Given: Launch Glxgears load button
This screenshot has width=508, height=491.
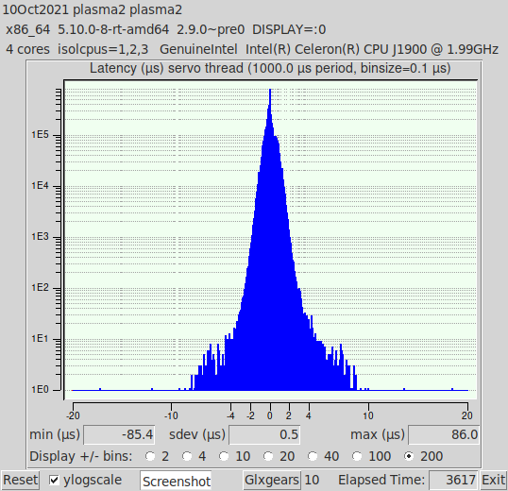Looking at the screenshot, I should (x=272, y=480).
